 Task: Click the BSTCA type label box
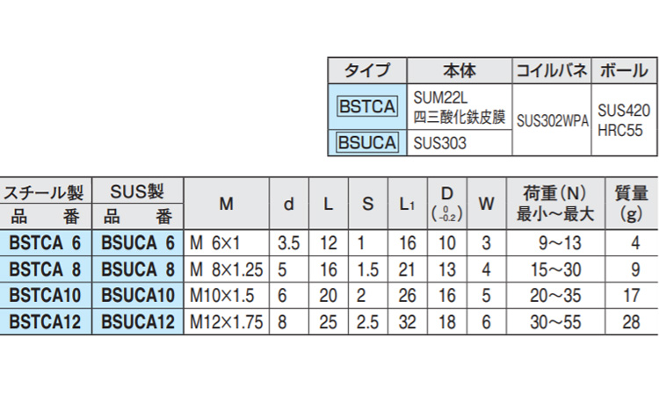367,107
